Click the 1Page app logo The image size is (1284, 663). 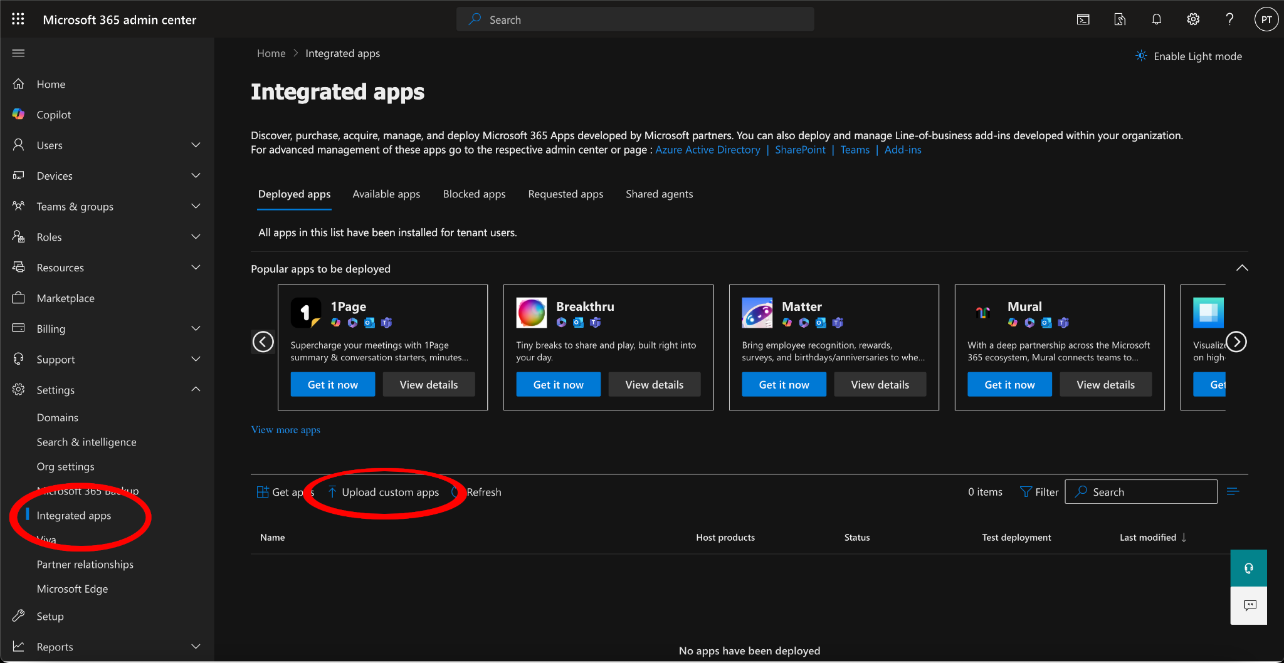pyautogui.click(x=306, y=313)
